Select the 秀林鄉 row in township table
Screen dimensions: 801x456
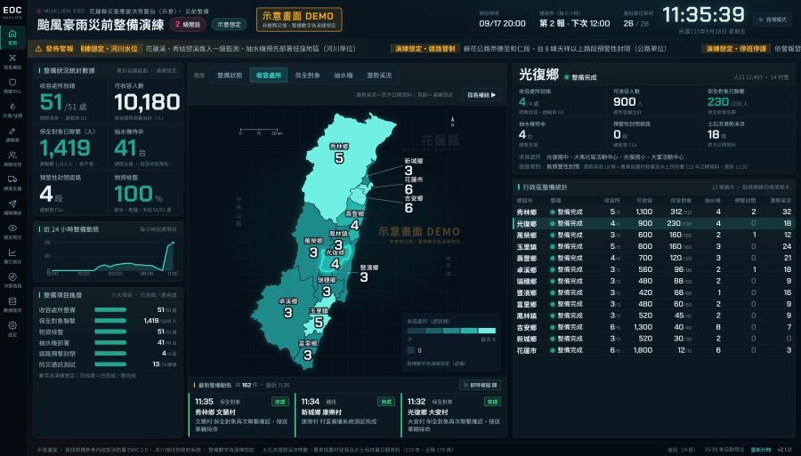654,212
